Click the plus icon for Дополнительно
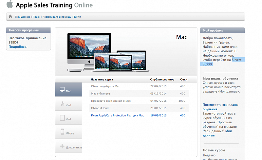Image resolution: width=262 pixels, height=160 pixels. pos(62,146)
